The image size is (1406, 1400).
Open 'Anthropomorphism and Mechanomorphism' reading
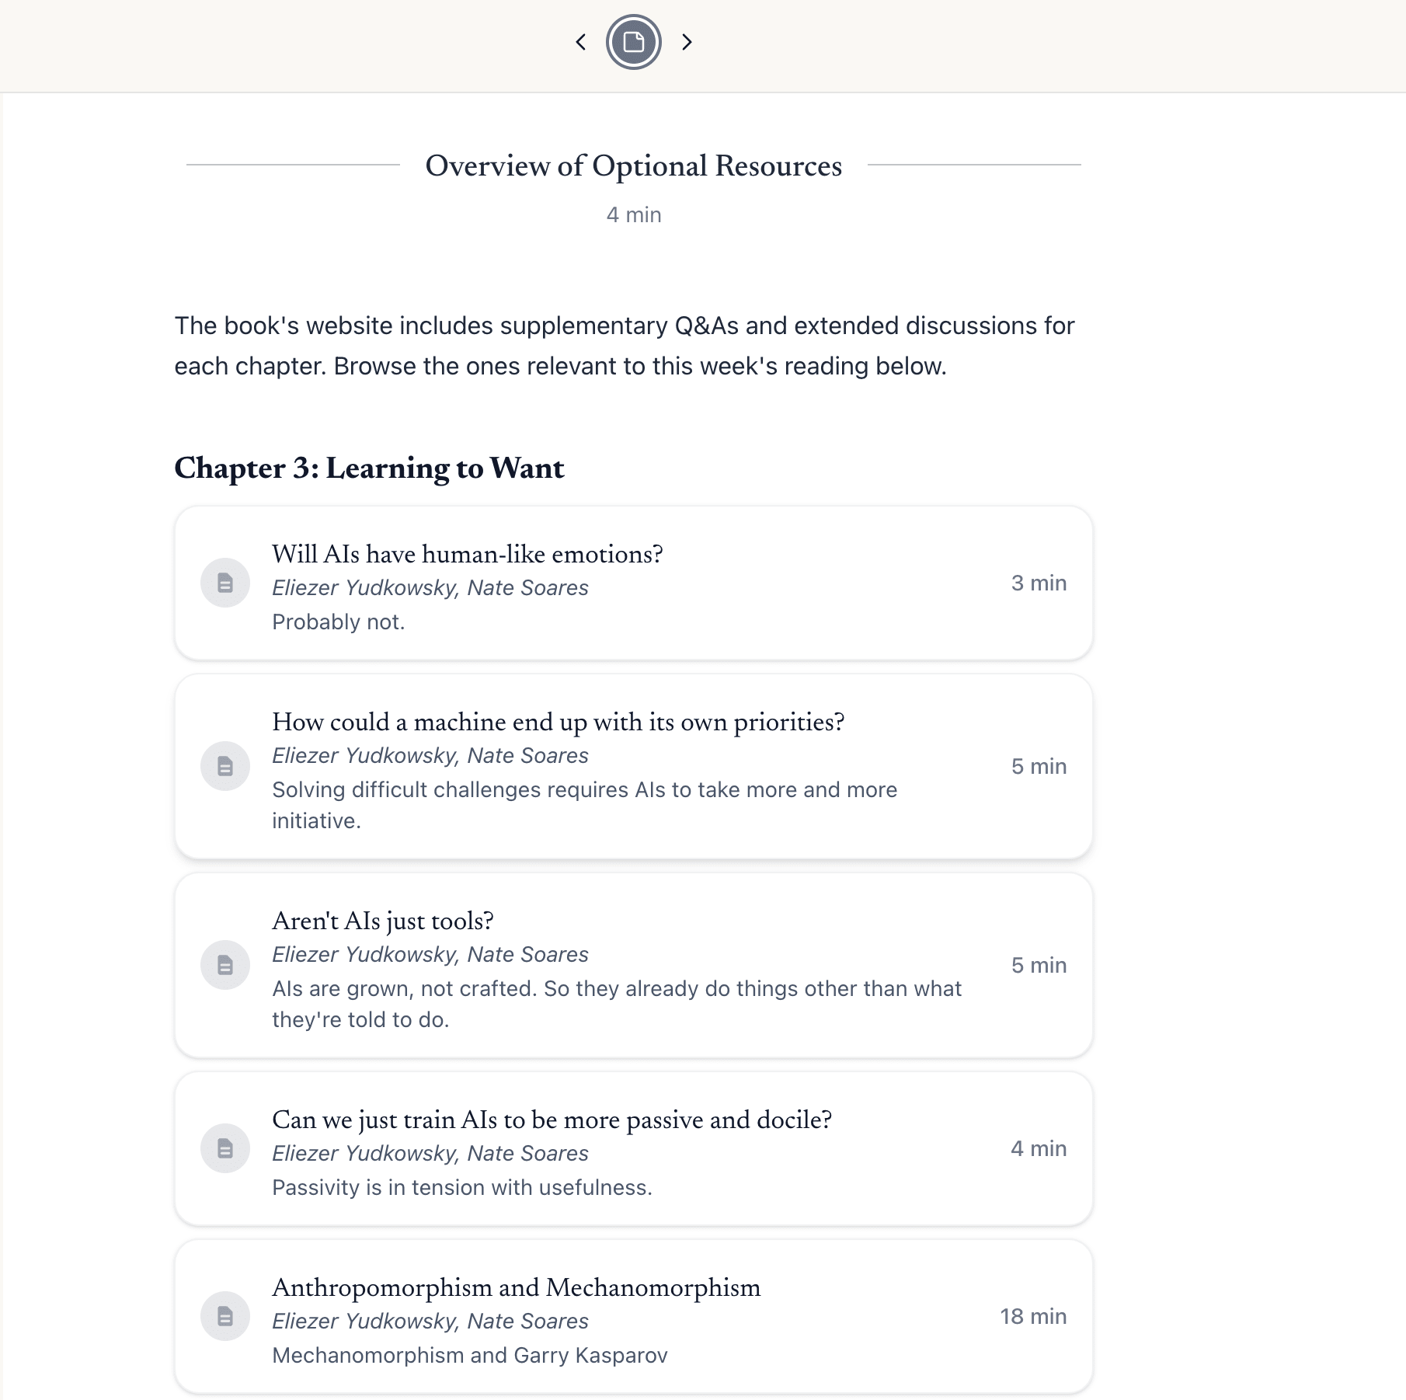(x=516, y=1287)
